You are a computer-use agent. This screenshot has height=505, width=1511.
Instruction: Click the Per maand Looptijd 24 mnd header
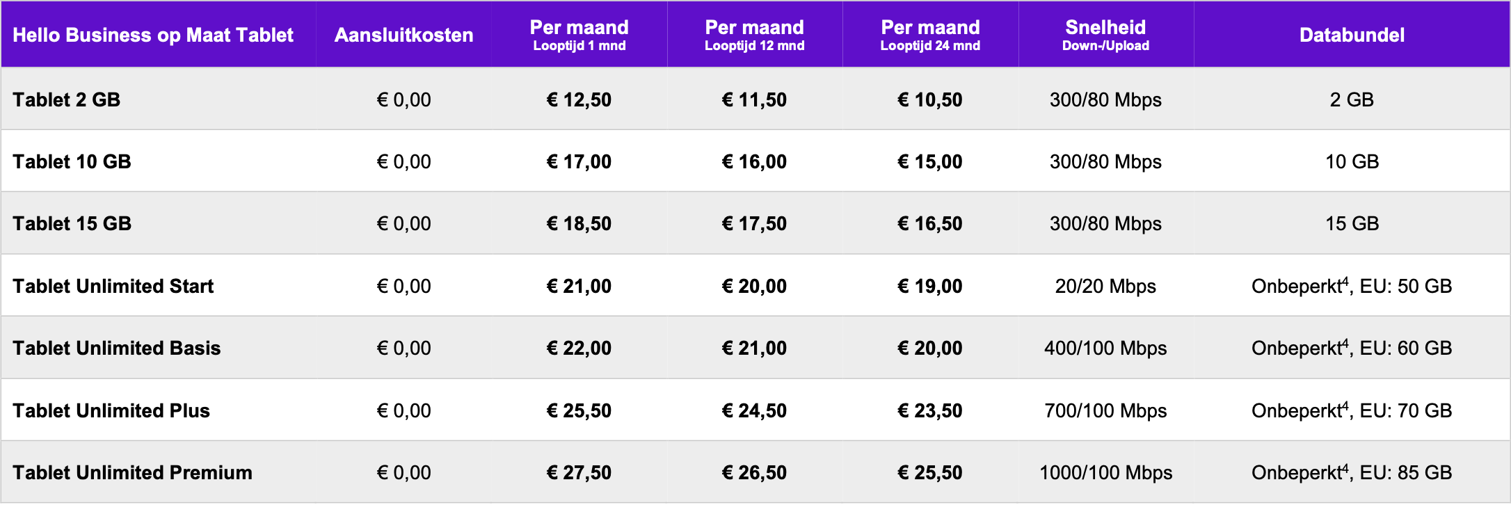click(x=930, y=35)
